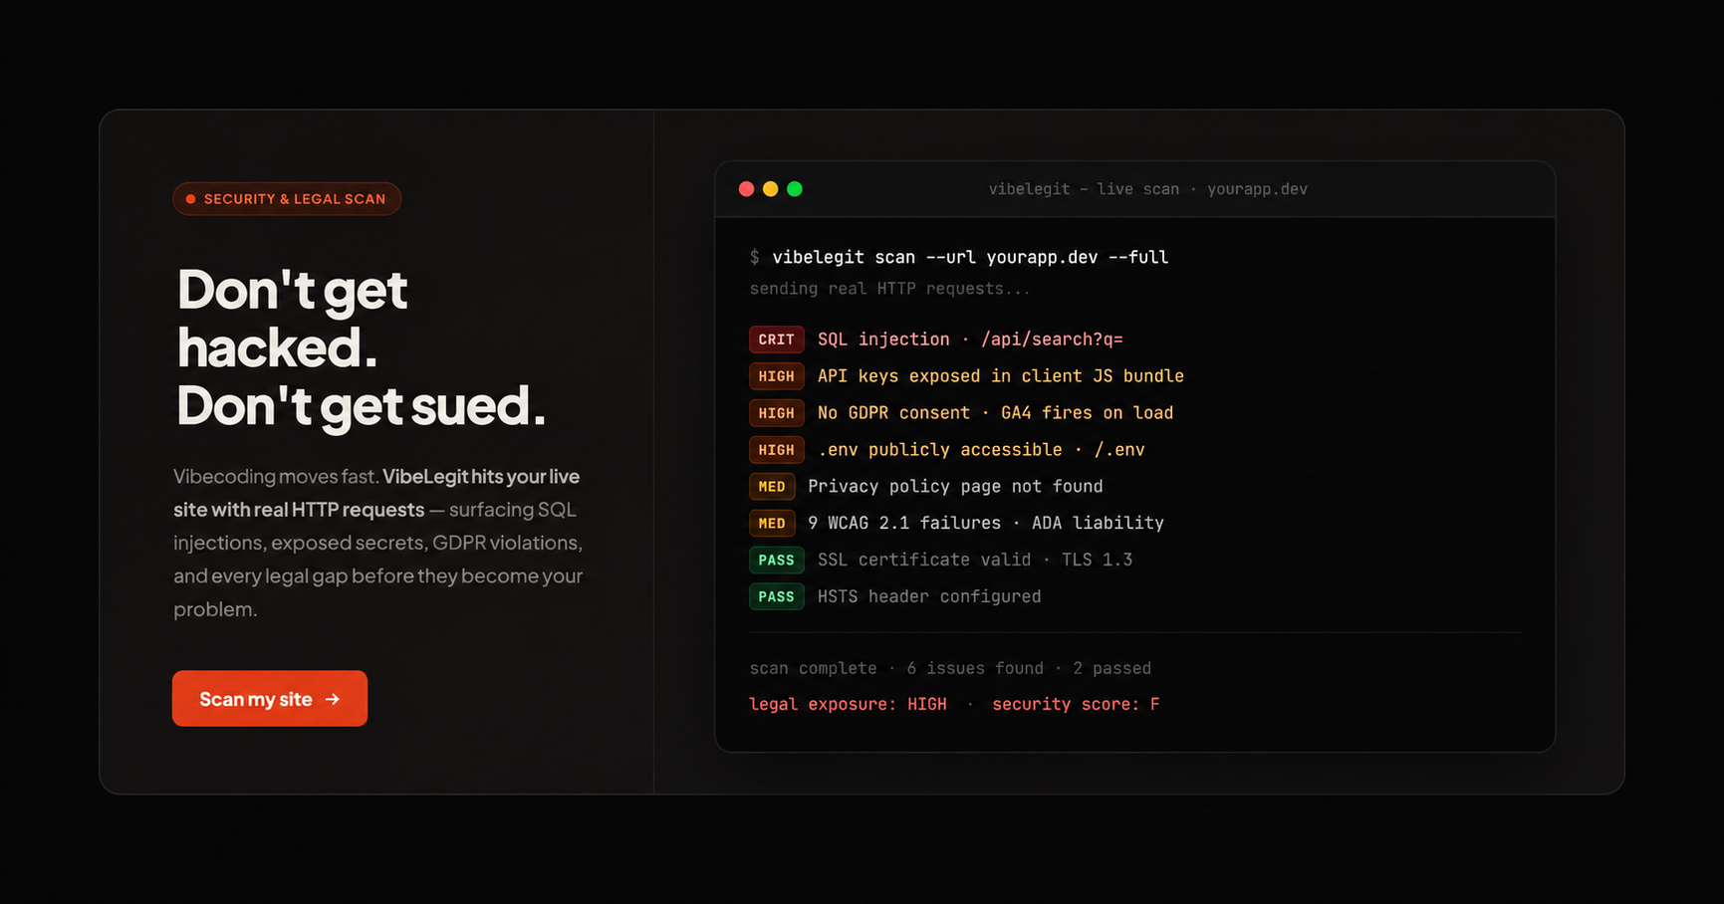Click 'scan complete · 6 issues found · 2 passed'
Image resolution: width=1724 pixels, height=904 pixels.
click(x=950, y=668)
